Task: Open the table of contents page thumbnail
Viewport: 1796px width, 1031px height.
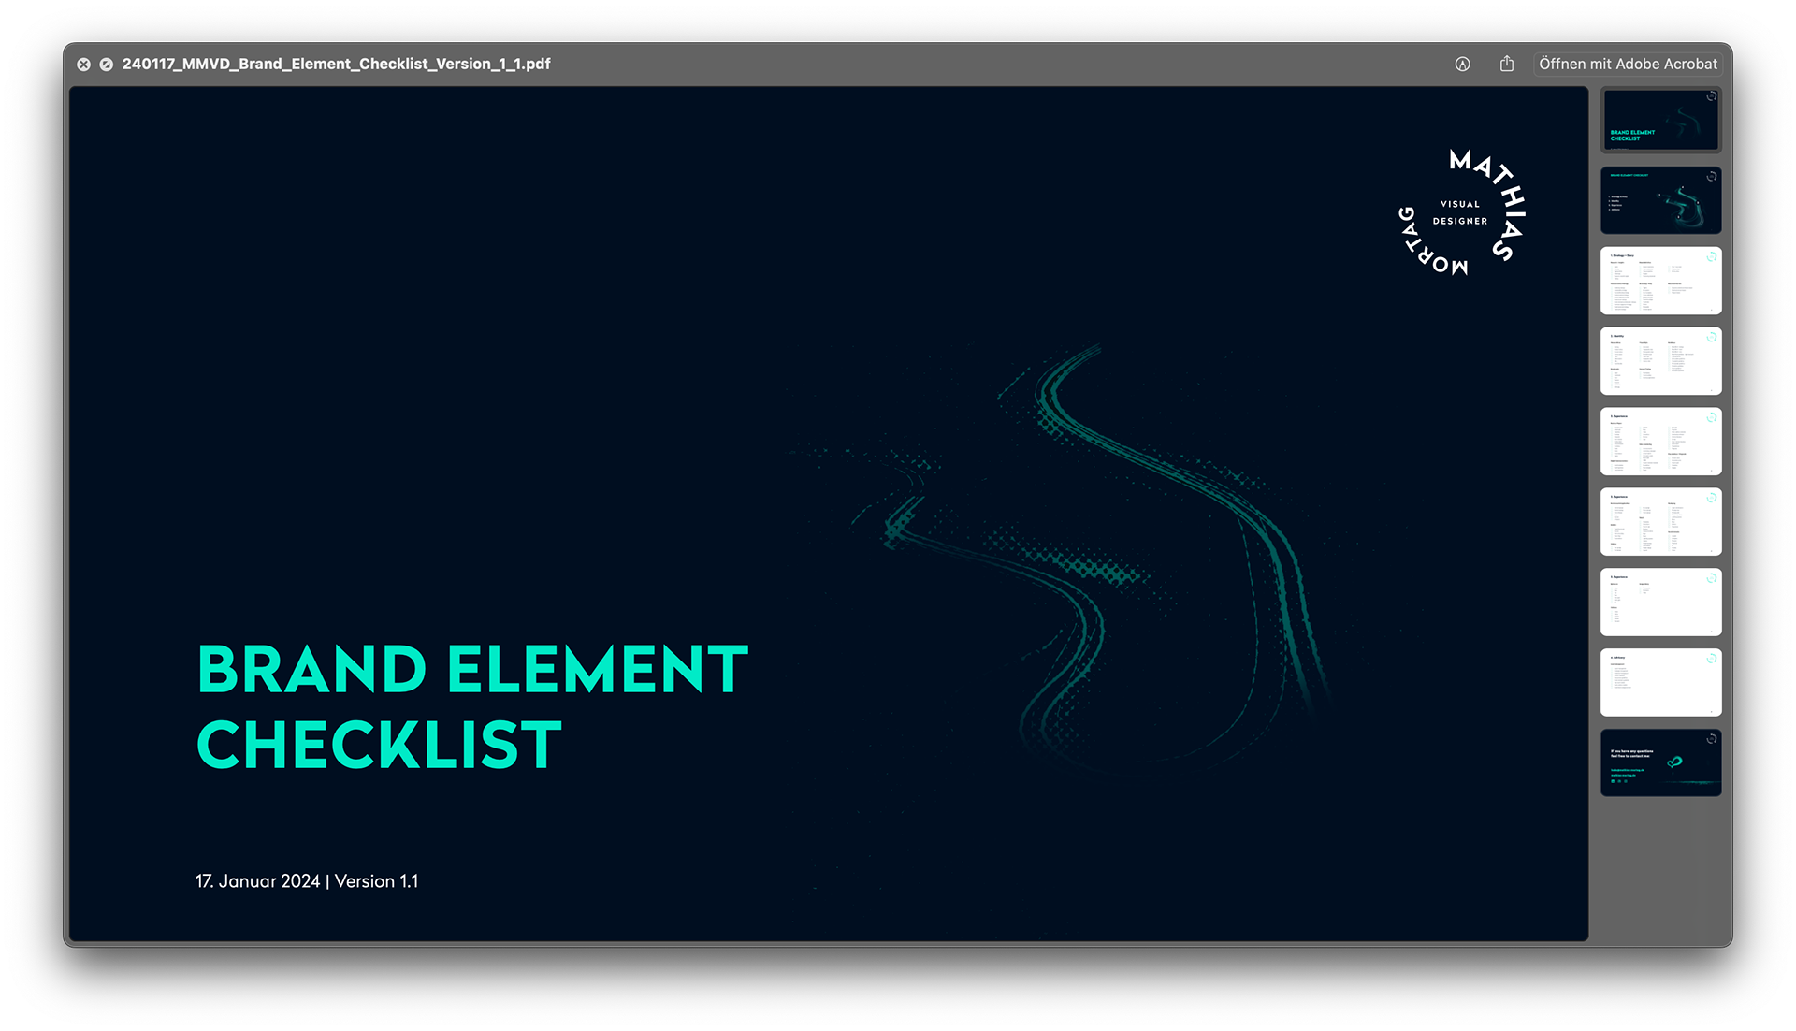Action: pos(1660,199)
